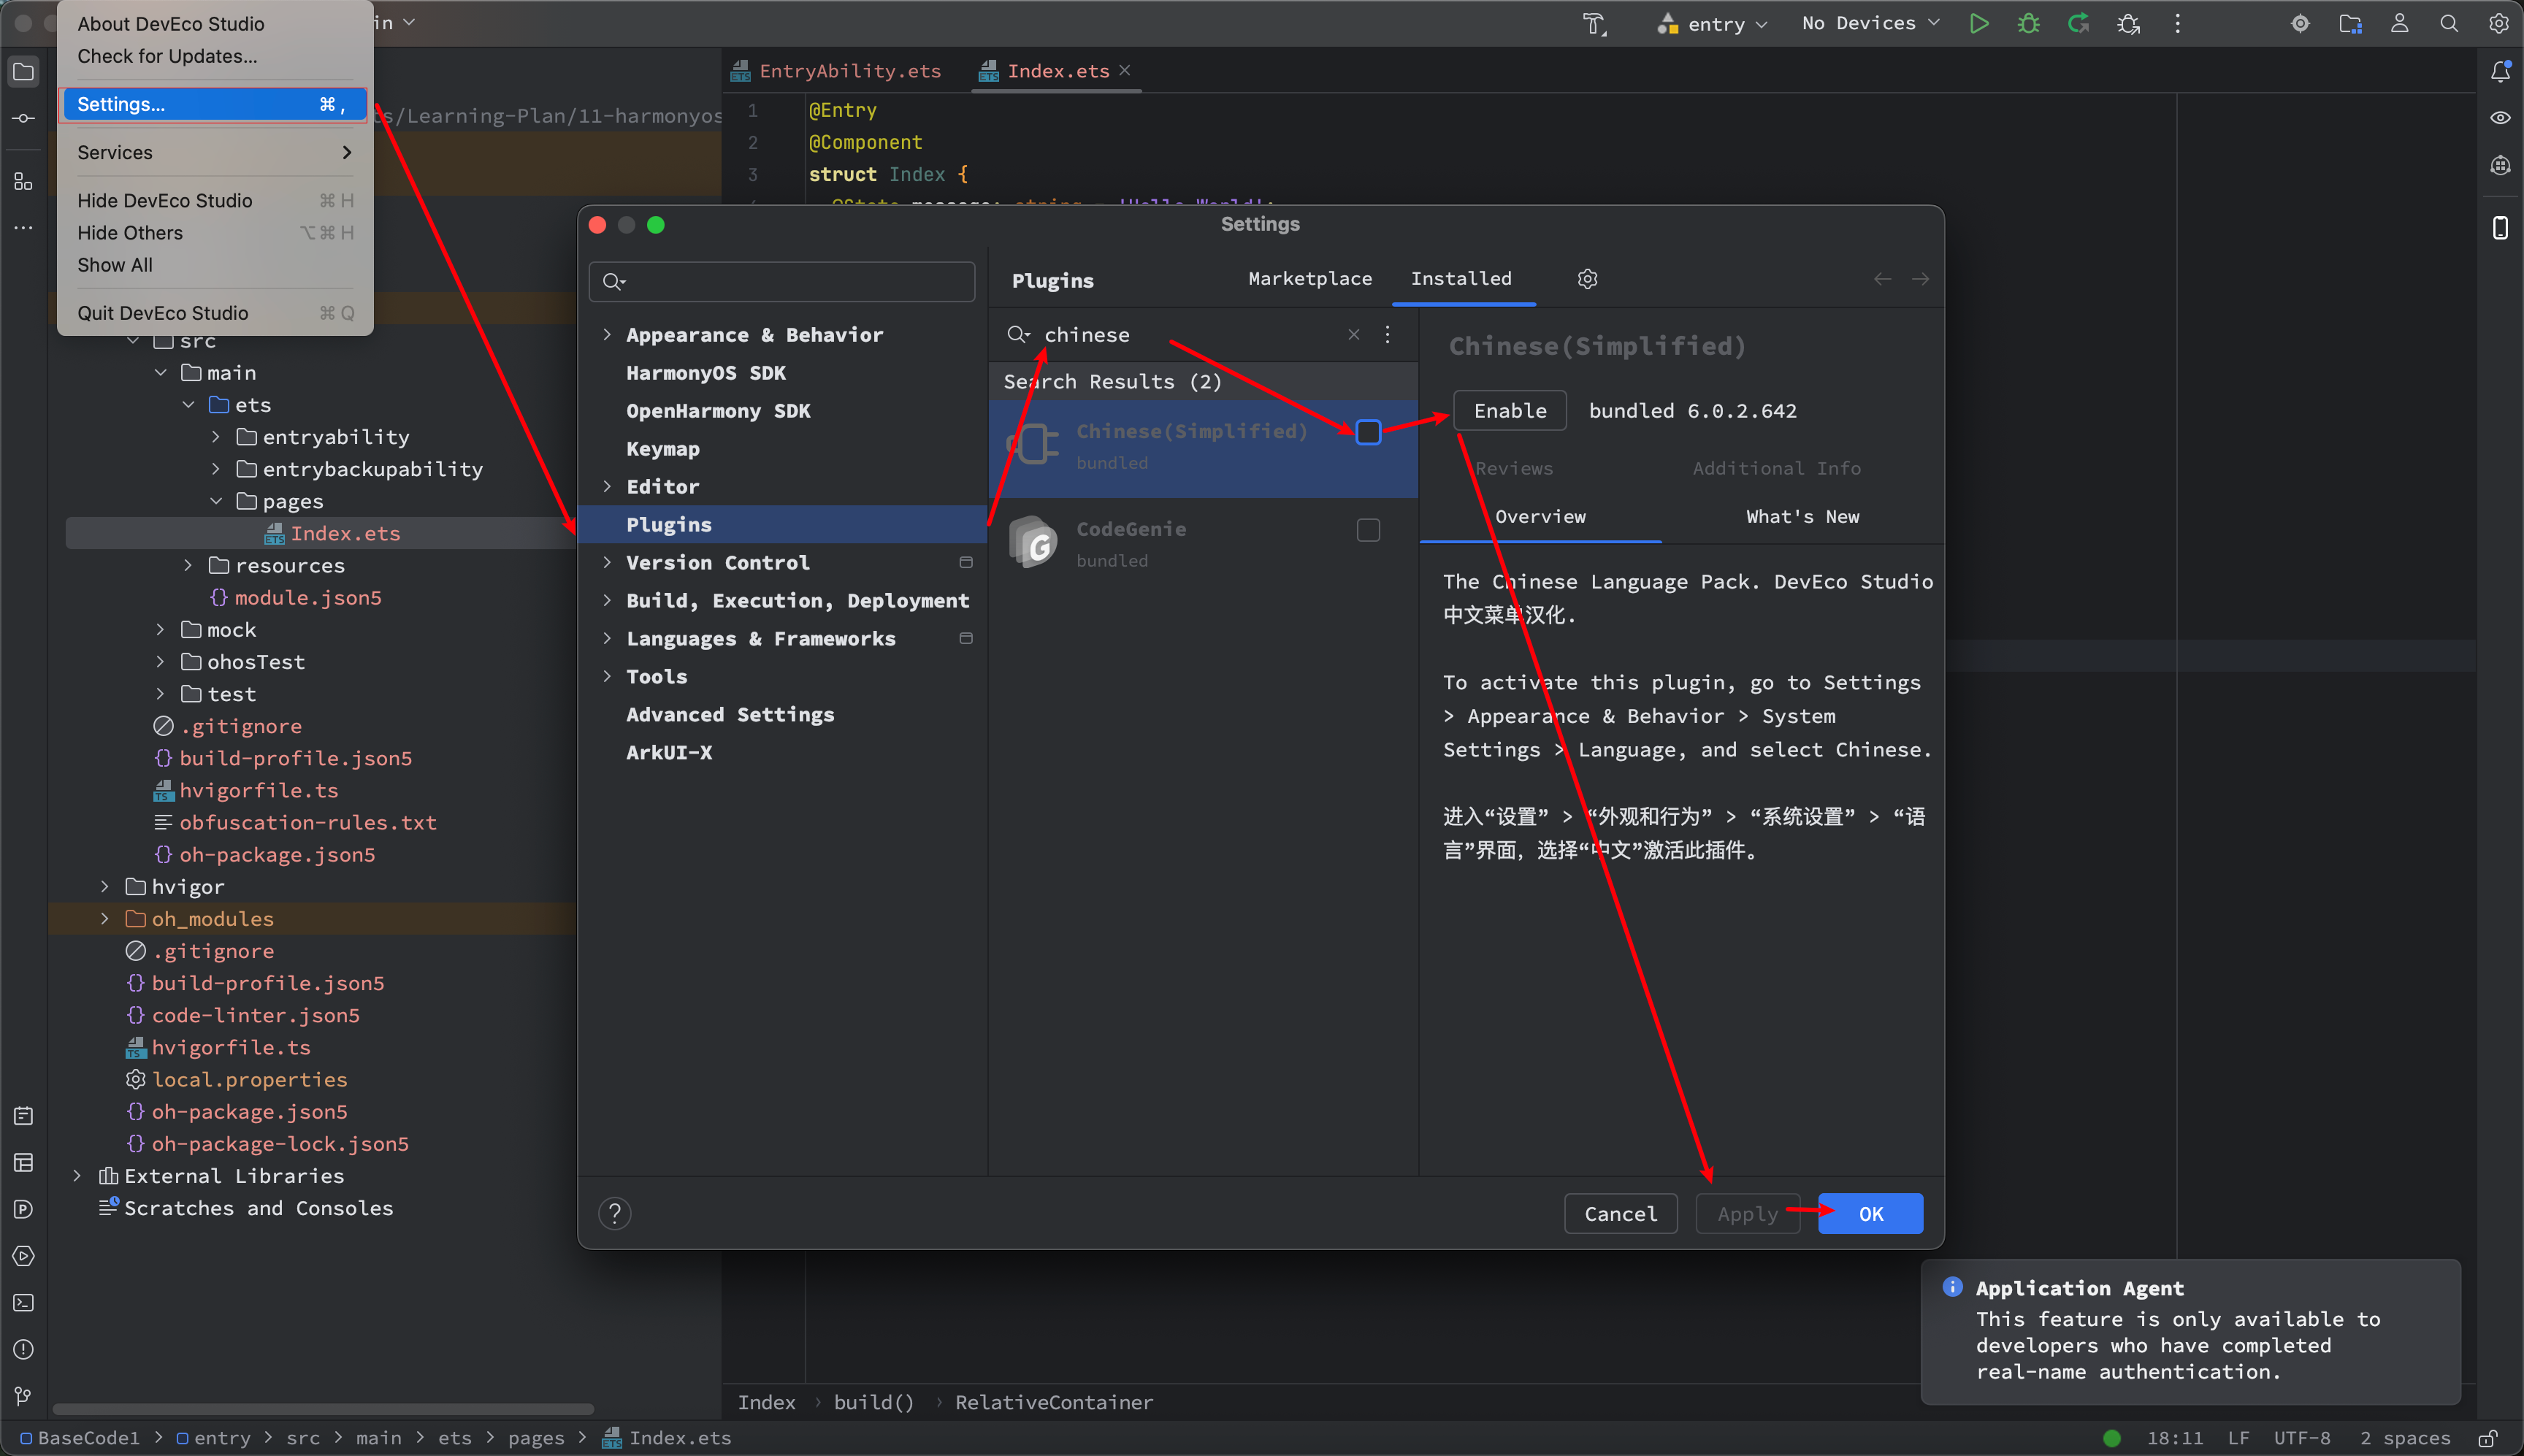Select Settings... in the application menu
This screenshot has height=1456, width=2524.
214,105
